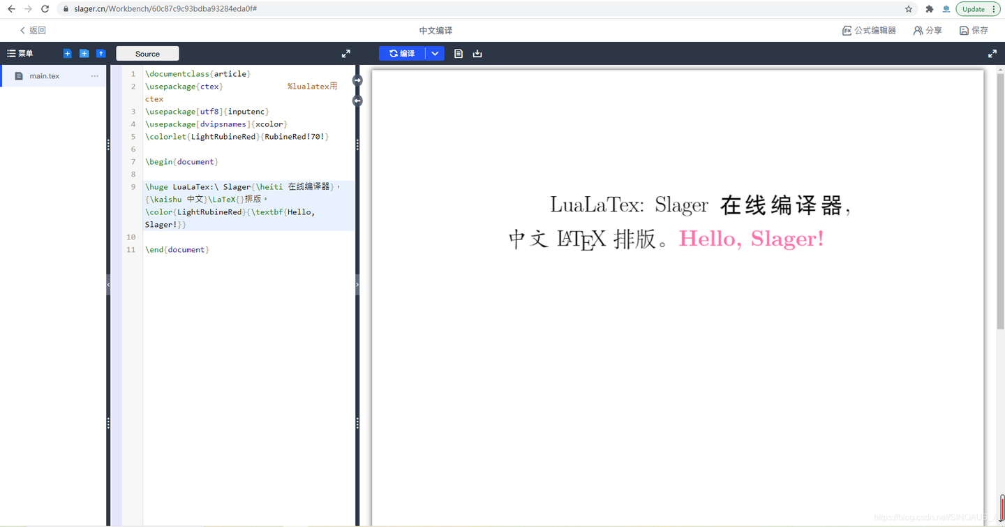Viewport: 1005px width, 527px height.
Task: Collapse the file sidebar with left arrow
Action: click(x=108, y=285)
